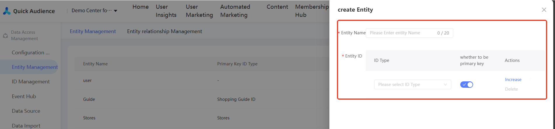Open Data Import in sidebar
Screen dimensions: 555x129
pos(26,126)
